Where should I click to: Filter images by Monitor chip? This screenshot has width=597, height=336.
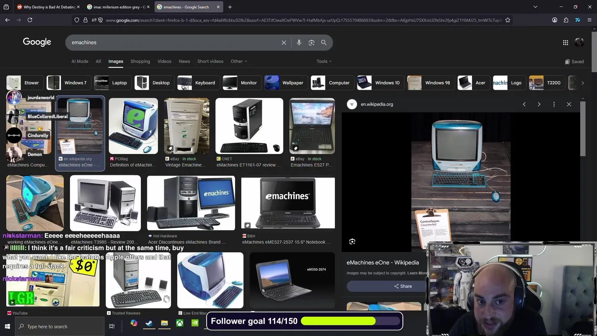click(241, 83)
